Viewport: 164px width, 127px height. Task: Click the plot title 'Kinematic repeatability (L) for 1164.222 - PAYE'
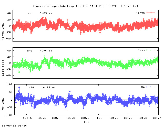point(75,6)
